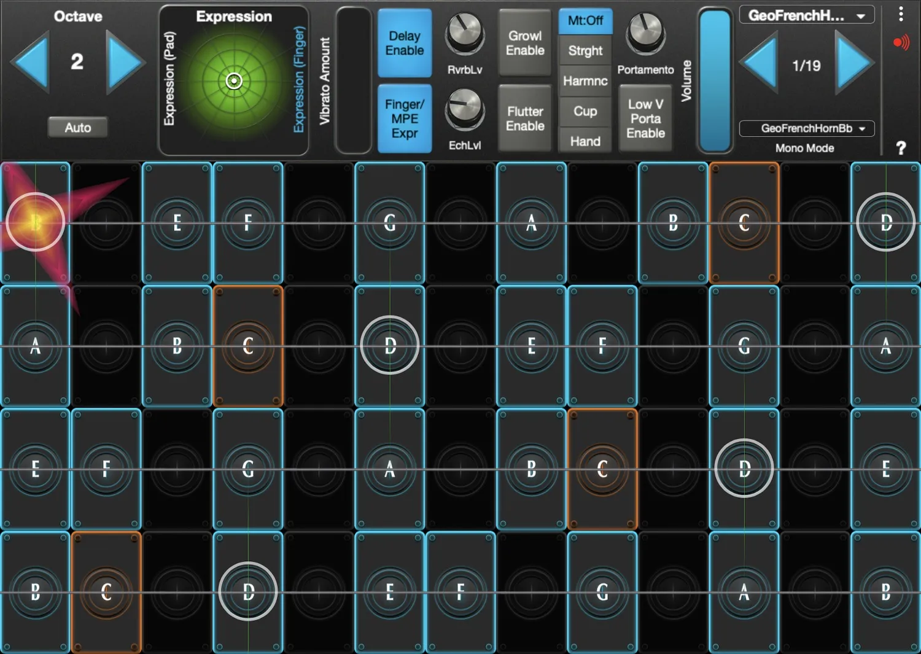Toggle the Auto octave button
Image resolution: width=921 pixels, height=654 pixels.
tap(78, 128)
